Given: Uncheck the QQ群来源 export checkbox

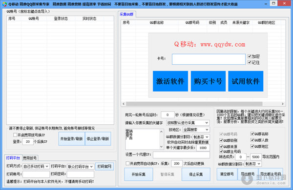Looking at the screenshot, I should click(221, 146).
